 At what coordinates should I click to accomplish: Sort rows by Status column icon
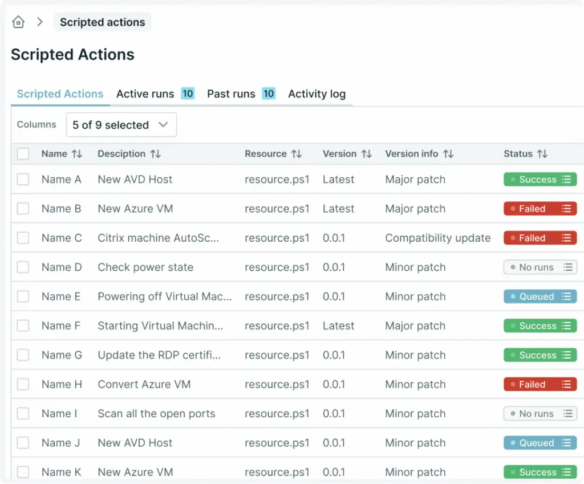[542, 154]
